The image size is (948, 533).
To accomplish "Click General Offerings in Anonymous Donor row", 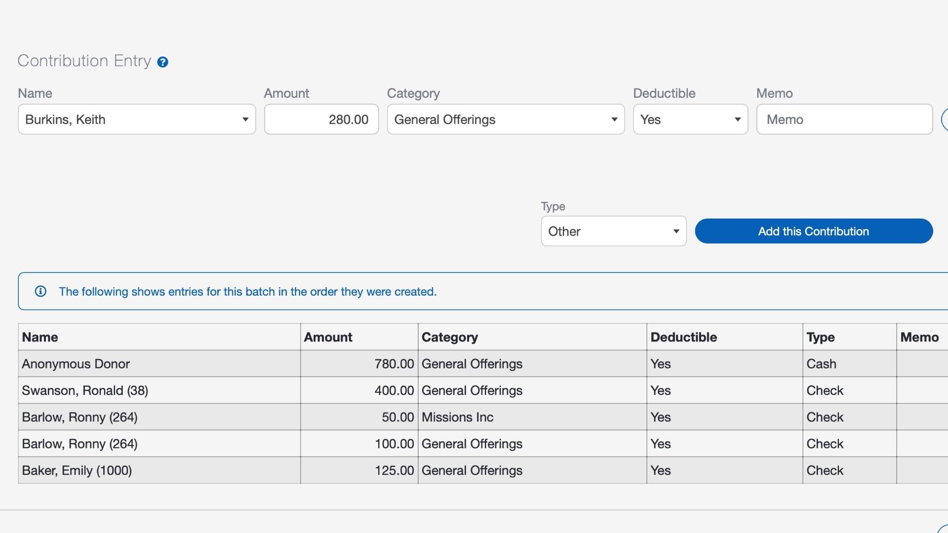I will point(532,364).
